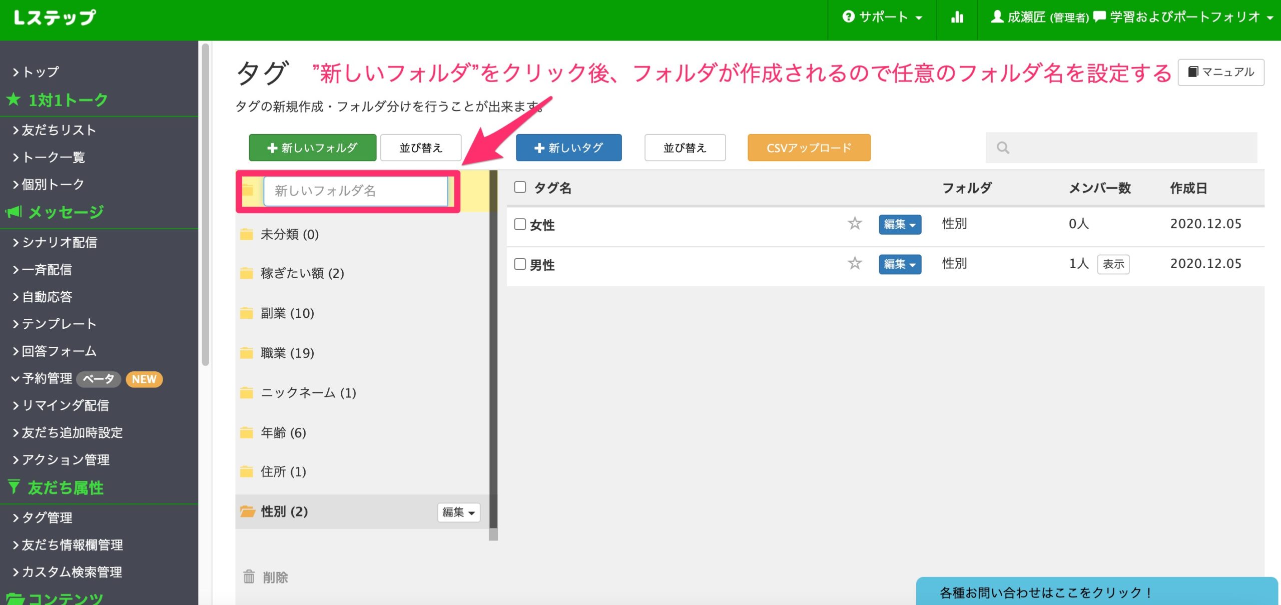Toggle the select-all タグ名 checkbox
This screenshot has height=605, width=1281.
[x=520, y=187]
